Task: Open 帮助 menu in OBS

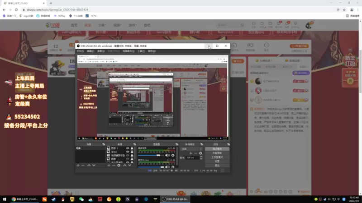Action: (x=152, y=51)
